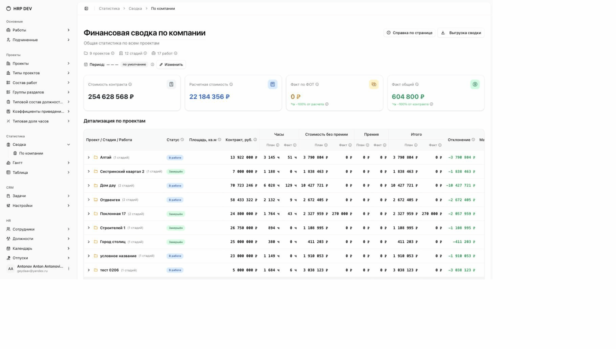Click info icon next to Статус column header
Image resolution: width=616 pixels, height=349 pixels.
click(182, 140)
